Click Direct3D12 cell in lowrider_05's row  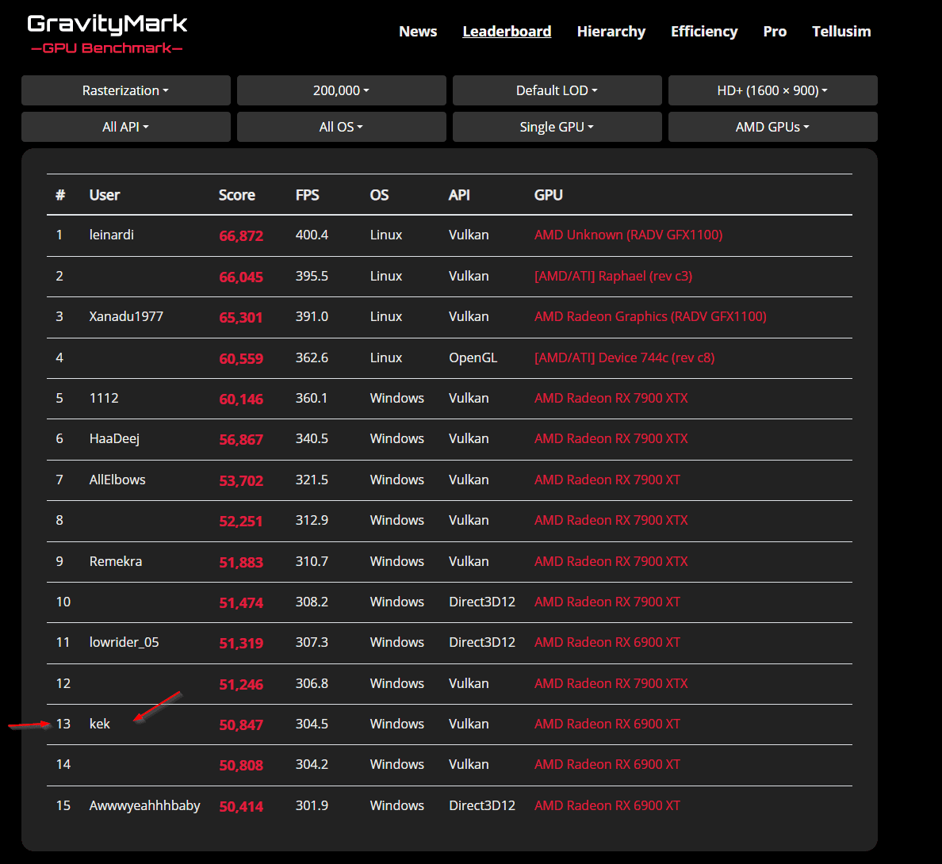(482, 642)
